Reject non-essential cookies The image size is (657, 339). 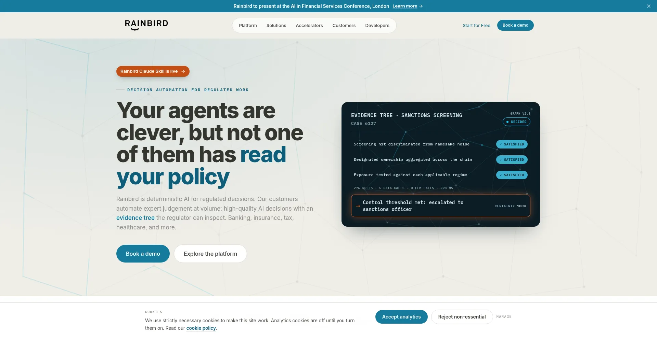pos(462,317)
